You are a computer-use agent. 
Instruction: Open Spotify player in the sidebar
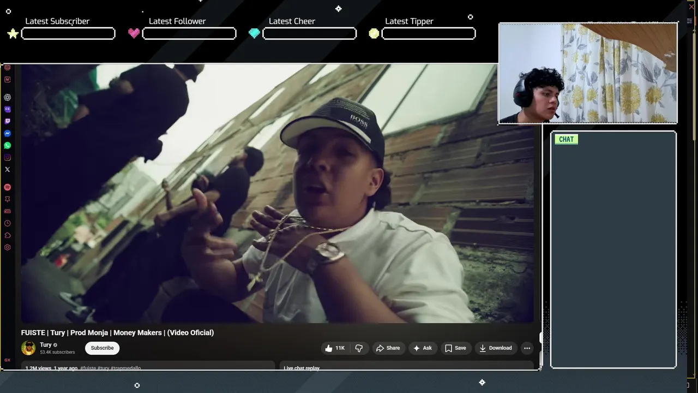click(x=7, y=187)
